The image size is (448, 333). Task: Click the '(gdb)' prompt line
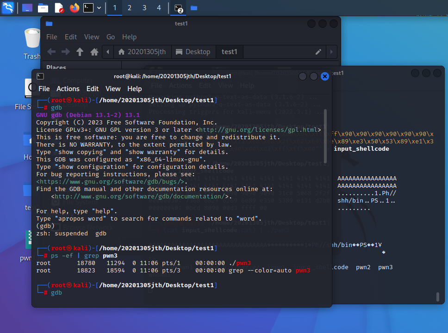click(45, 226)
